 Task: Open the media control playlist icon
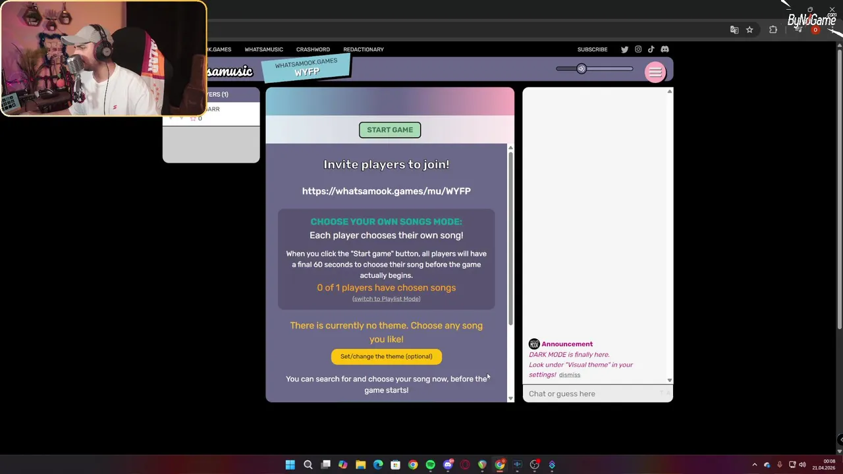[798, 30]
